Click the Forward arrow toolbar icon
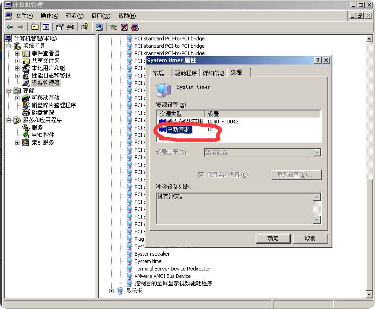 pos(20,27)
